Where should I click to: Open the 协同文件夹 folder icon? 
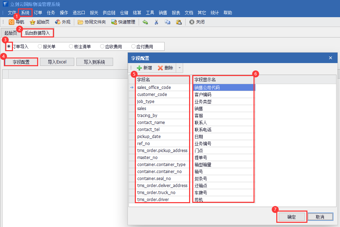(x=81, y=22)
